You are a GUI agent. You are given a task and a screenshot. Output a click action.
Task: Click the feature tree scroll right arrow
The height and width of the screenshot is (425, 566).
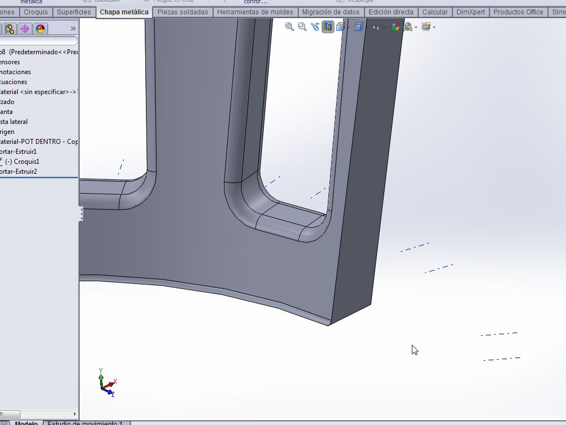click(x=75, y=414)
